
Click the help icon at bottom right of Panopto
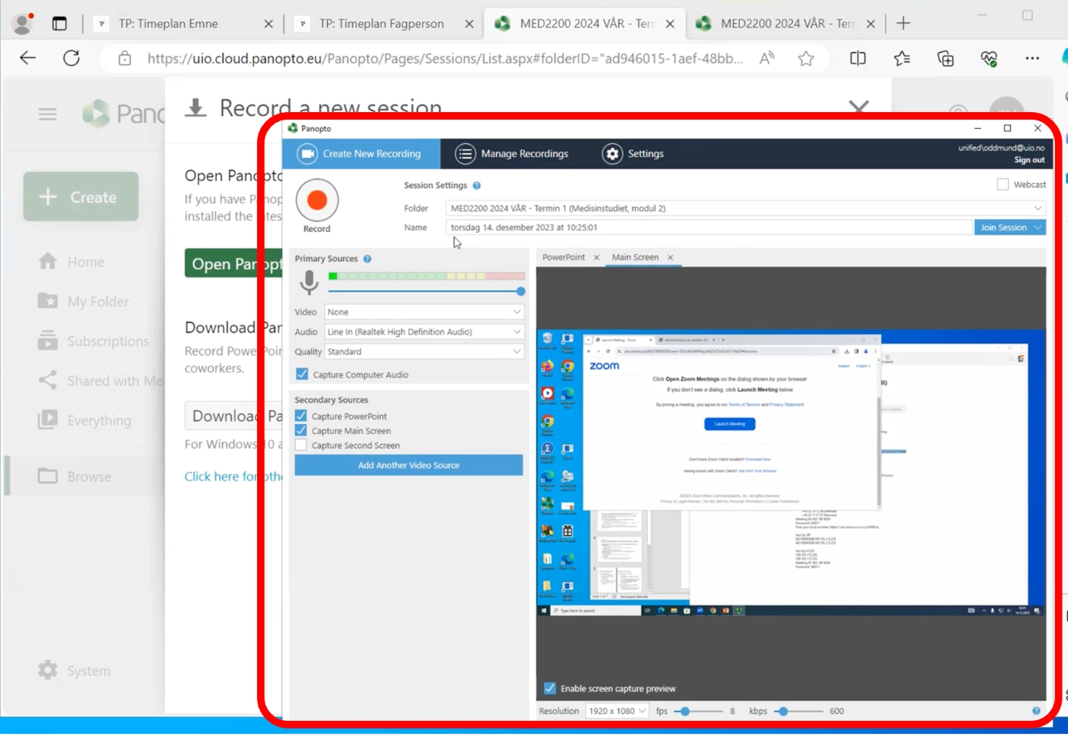pos(1036,711)
